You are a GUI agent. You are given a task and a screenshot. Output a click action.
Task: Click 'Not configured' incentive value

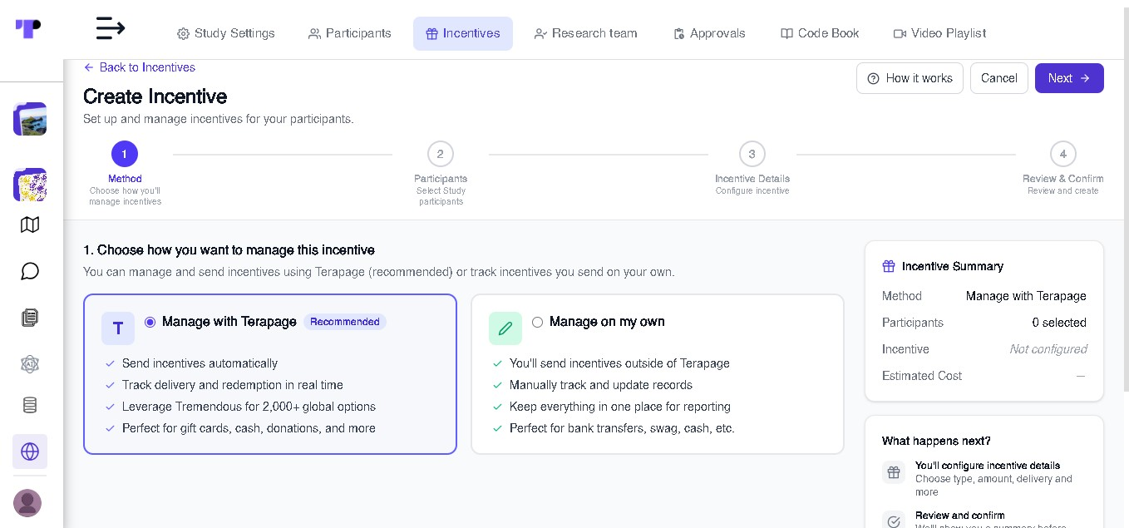click(x=1048, y=349)
